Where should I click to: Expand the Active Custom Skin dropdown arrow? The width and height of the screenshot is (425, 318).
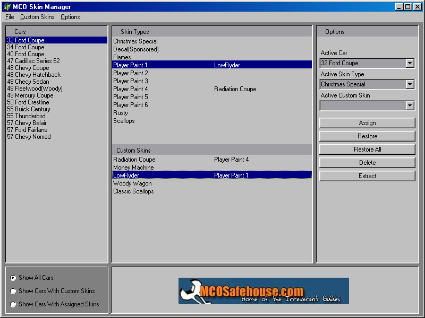click(x=410, y=105)
